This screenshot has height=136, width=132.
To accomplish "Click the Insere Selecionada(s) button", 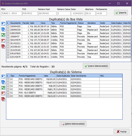I will tap(96, 66).
